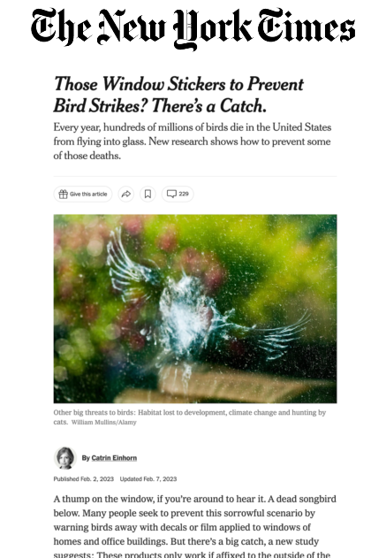Click the Published Feb. 2, 2023 date
Image resolution: width=386 pixels, height=558 pixels.
[84, 479]
